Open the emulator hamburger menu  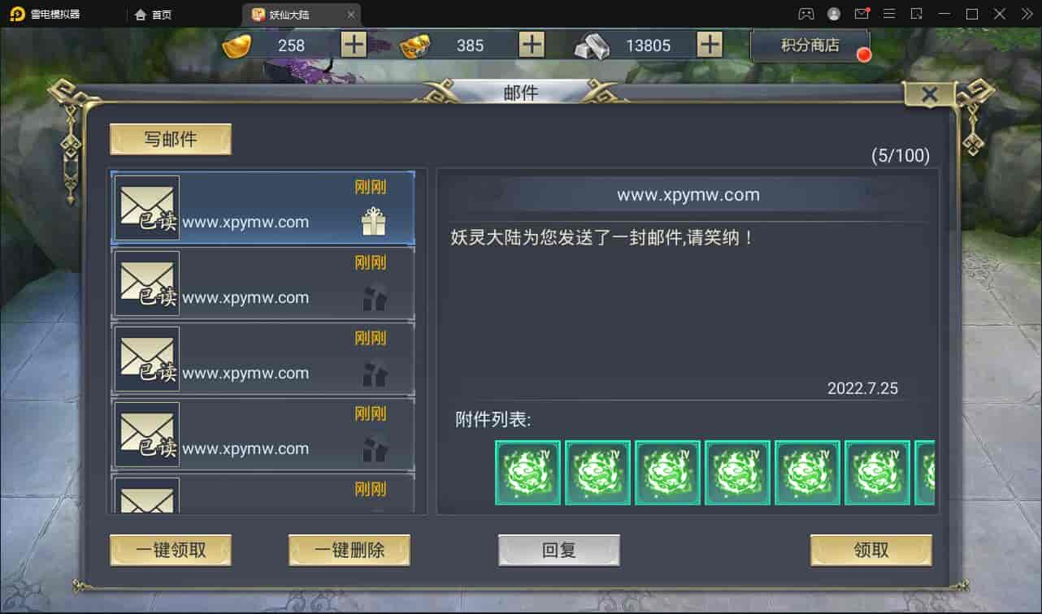tap(889, 14)
